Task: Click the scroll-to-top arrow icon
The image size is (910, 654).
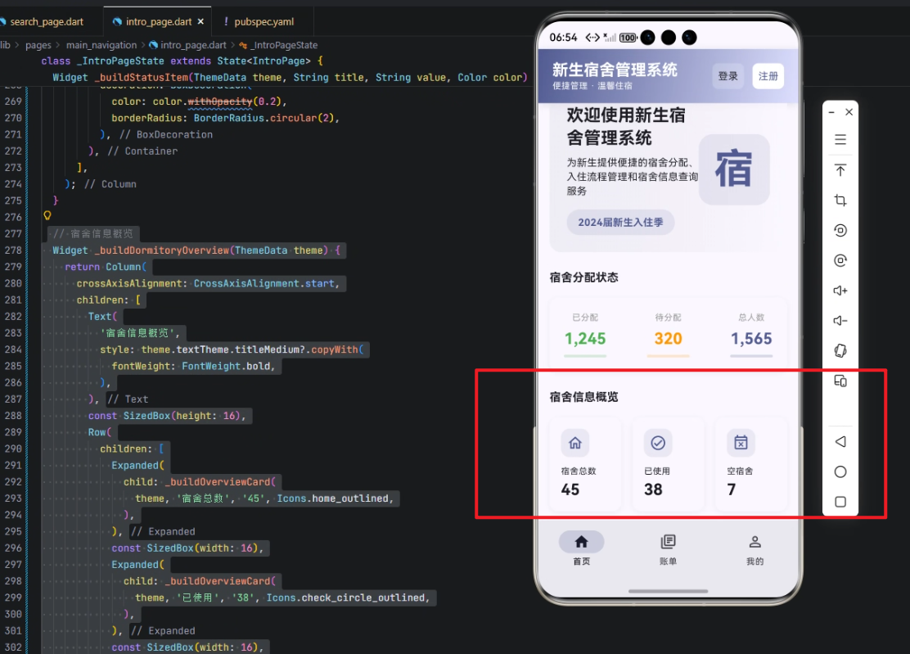Action: 840,170
